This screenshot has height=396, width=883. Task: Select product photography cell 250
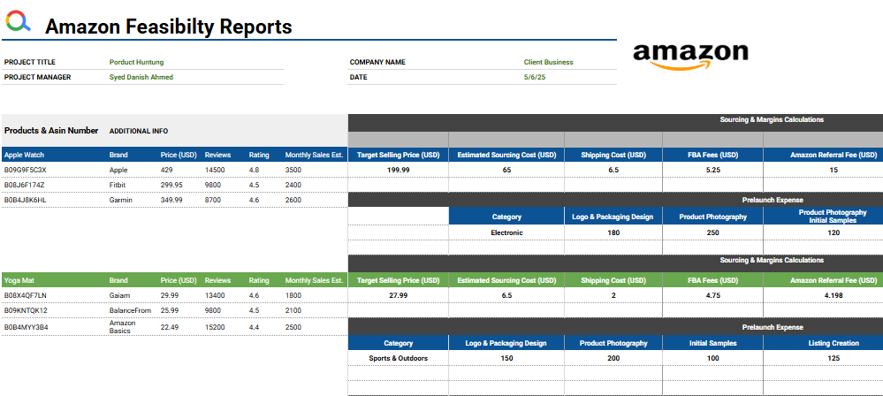[713, 232]
